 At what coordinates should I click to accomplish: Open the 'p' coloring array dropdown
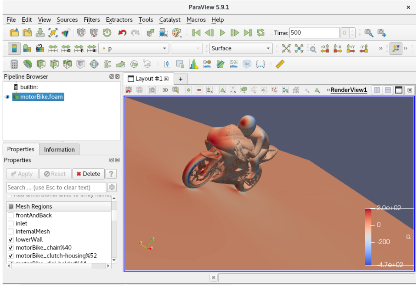pos(134,48)
